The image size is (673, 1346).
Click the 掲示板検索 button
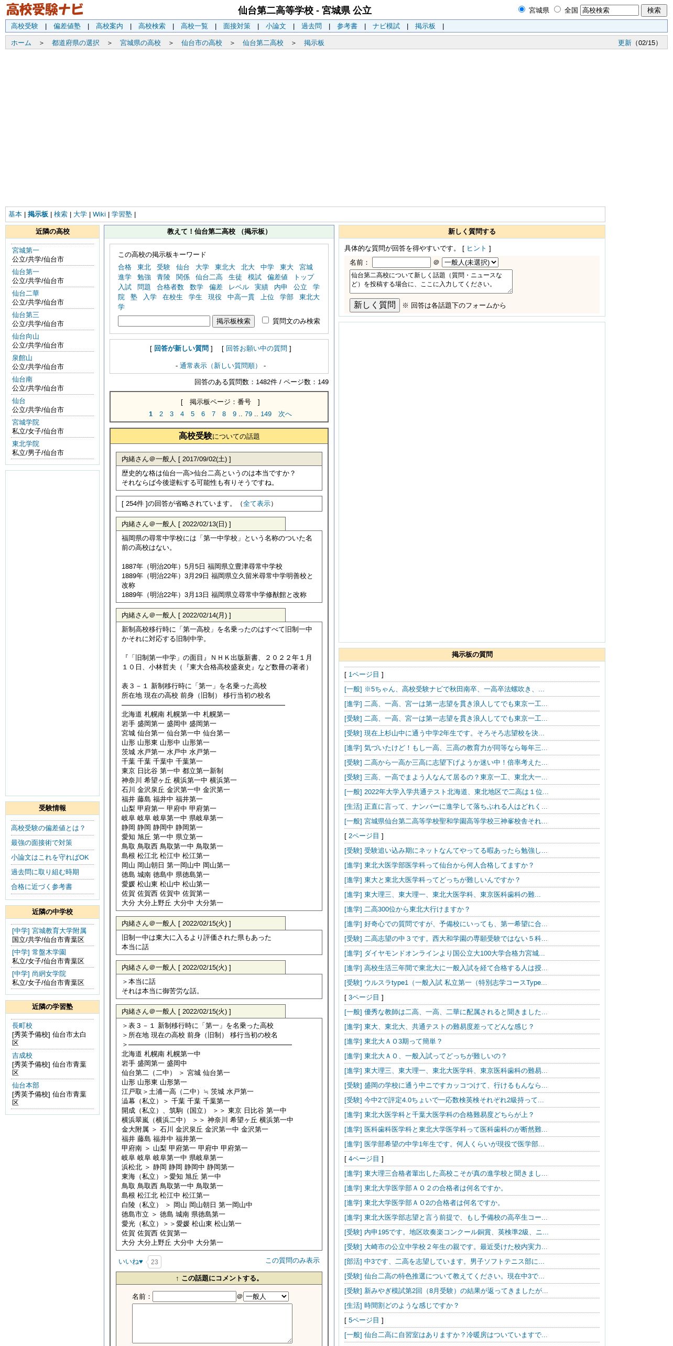point(233,321)
